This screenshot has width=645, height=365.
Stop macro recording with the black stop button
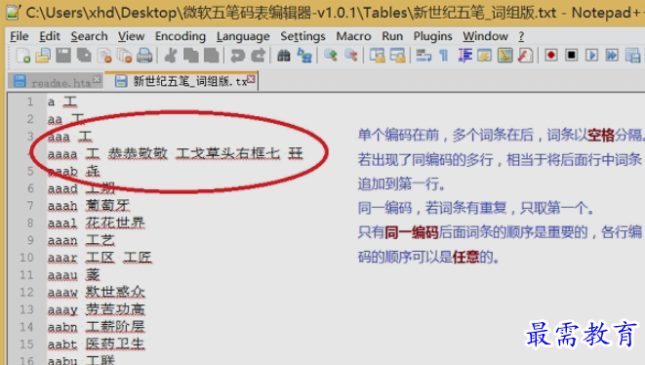(x=572, y=56)
